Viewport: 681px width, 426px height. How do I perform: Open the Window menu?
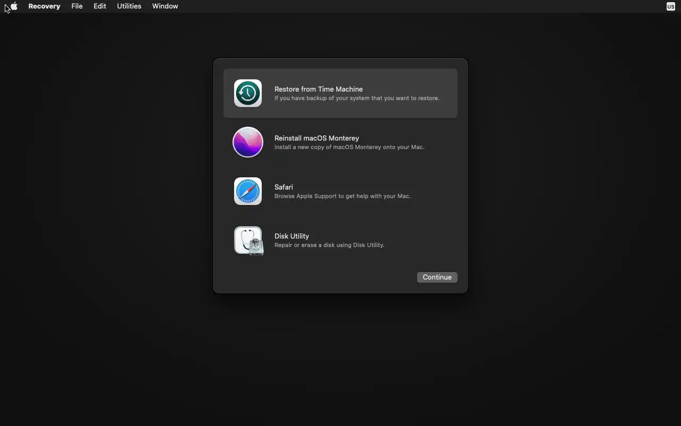165,6
